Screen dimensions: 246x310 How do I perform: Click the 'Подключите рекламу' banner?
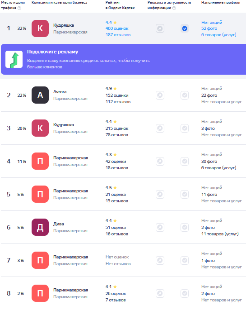pyautogui.click(x=123, y=59)
